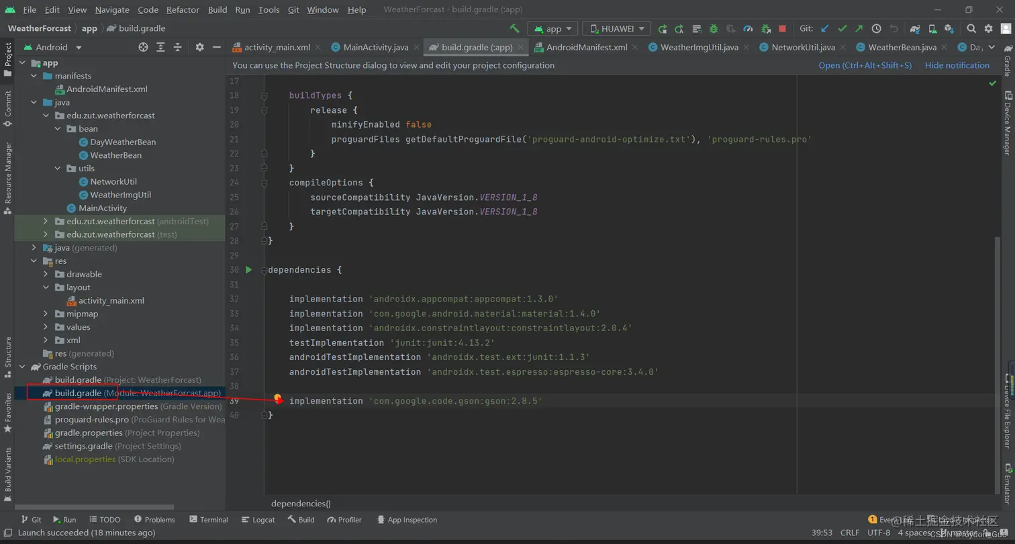Click Select Opened File crosshair icon
Screen dimensions: 1015x544
coord(143,47)
